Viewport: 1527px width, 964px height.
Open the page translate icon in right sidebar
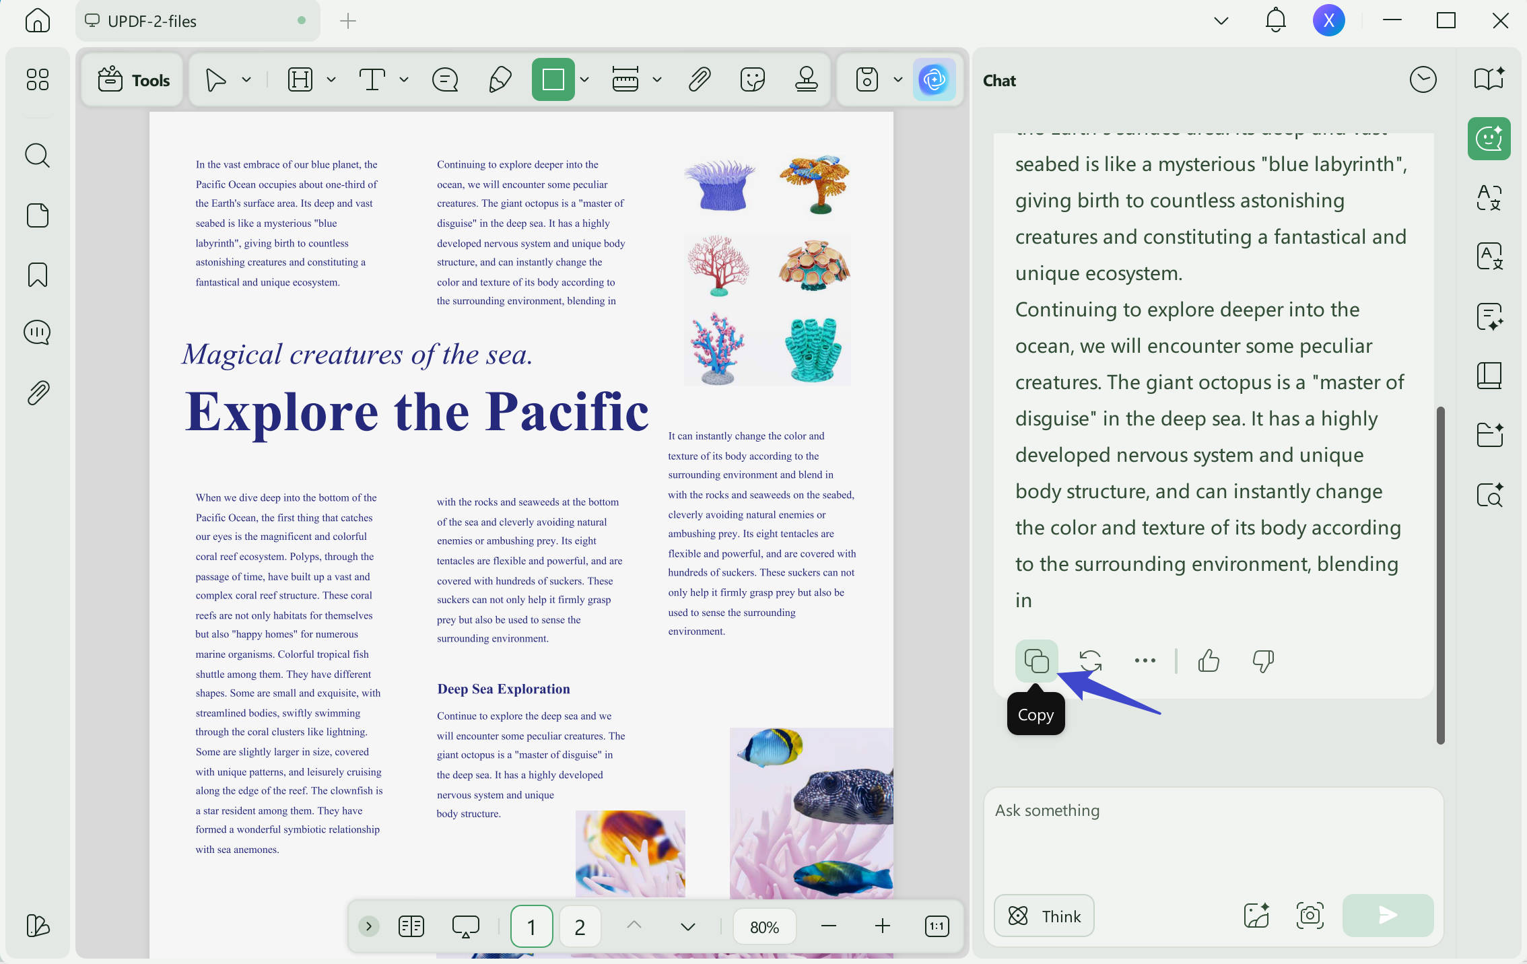pos(1489,256)
